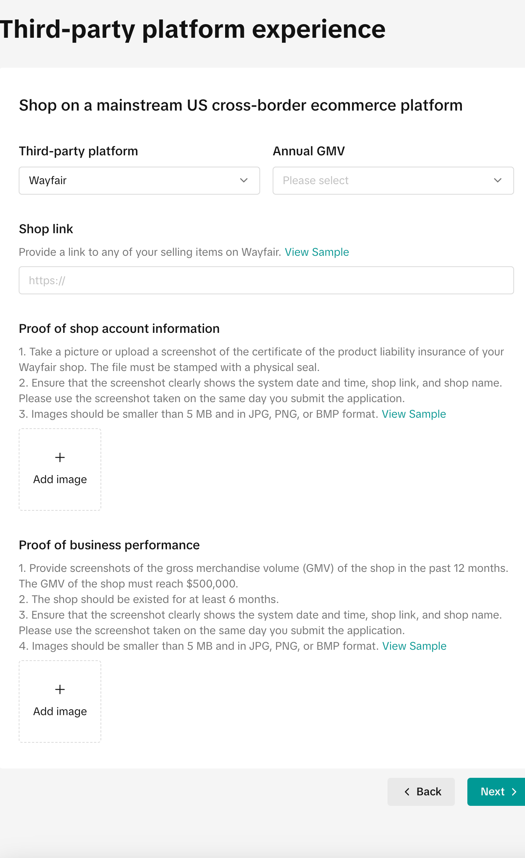Click the 'Third-party platform' field label
The image size is (525, 858).
pyautogui.click(x=78, y=151)
